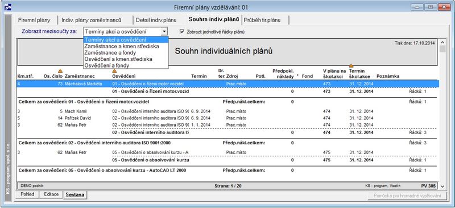Viewport: 455px width, 208px height.
Task: Click 'Strana: 1 / 20' page indicator
Action: [228, 185]
